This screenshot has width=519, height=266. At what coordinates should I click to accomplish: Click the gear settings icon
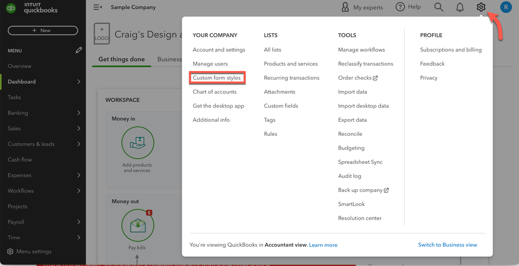click(481, 7)
